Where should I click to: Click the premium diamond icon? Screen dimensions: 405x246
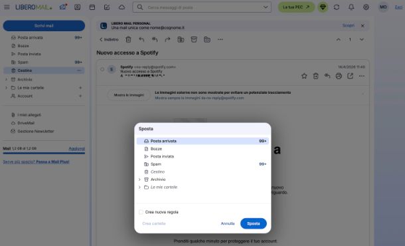coord(323,7)
